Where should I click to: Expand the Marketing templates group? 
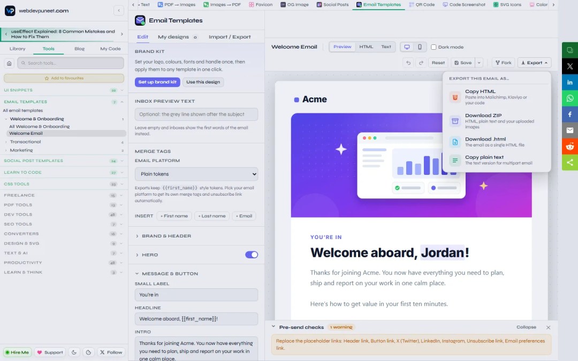pyautogui.click(x=63, y=150)
